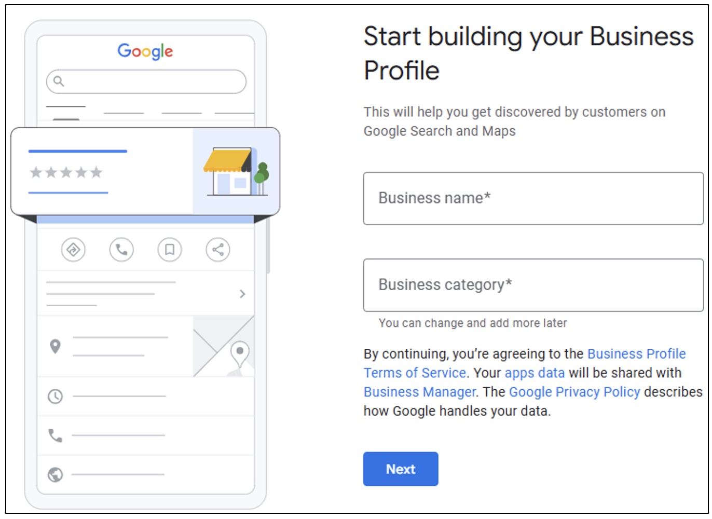
Task: Click the phone handset icon near bottom
Action: (x=55, y=435)
